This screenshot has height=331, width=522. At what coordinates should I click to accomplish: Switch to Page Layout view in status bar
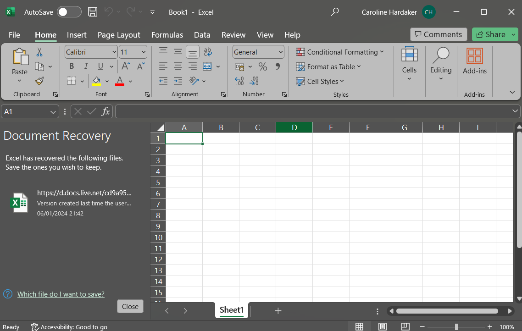point(382,326)
